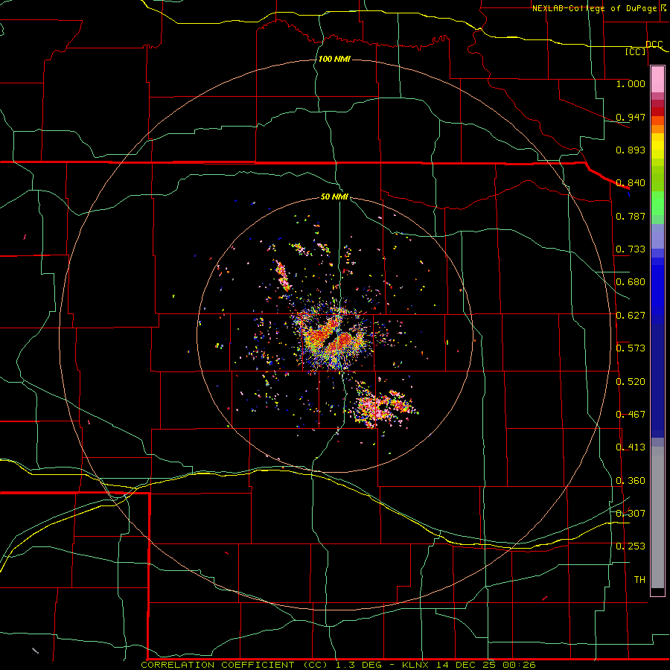This screenshot has width=670, height=670.
Task: Pick the lavender band of the color scale
Action: tap(657, 236)
